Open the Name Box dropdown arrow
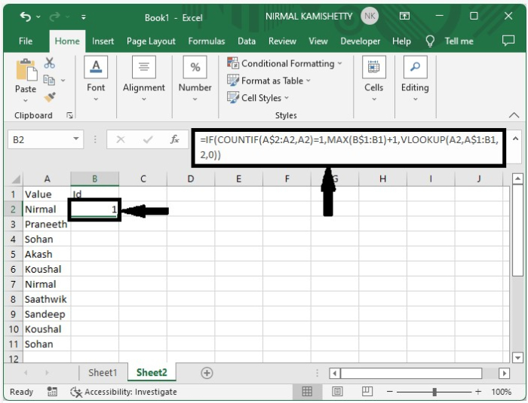Viewport: 528px width, 403px height. 77,139
